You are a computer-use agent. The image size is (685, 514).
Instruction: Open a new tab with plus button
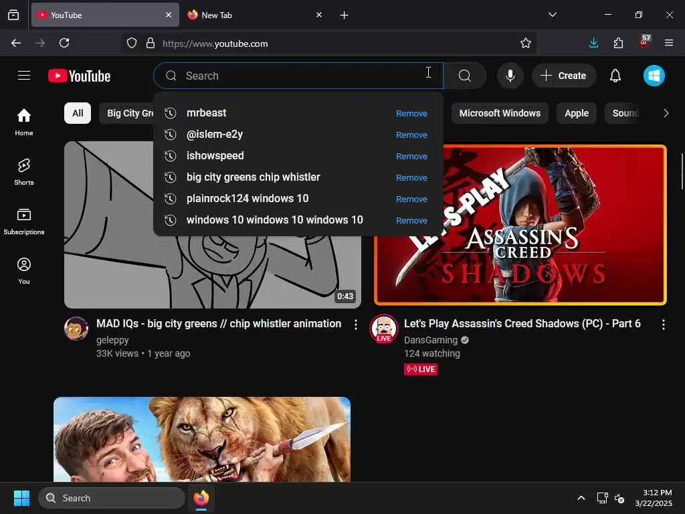pyautogui.click(x=345, y=15)
